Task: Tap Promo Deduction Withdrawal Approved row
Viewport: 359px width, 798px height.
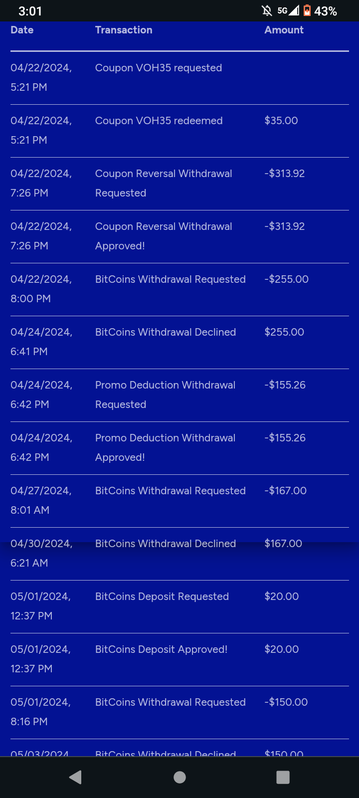Action: click(x=165, y=447)
